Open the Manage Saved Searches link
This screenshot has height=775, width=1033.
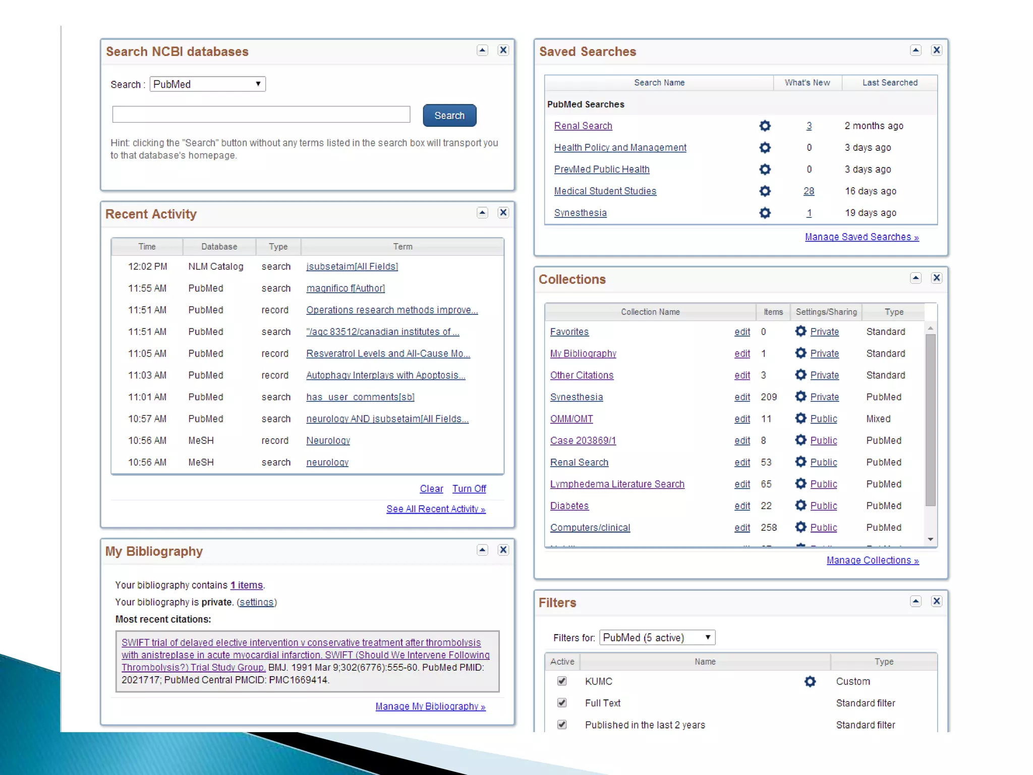click(861, 237)
